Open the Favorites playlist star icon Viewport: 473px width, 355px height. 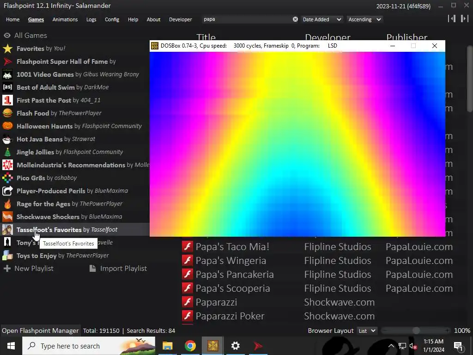click(x=7, y=49)
